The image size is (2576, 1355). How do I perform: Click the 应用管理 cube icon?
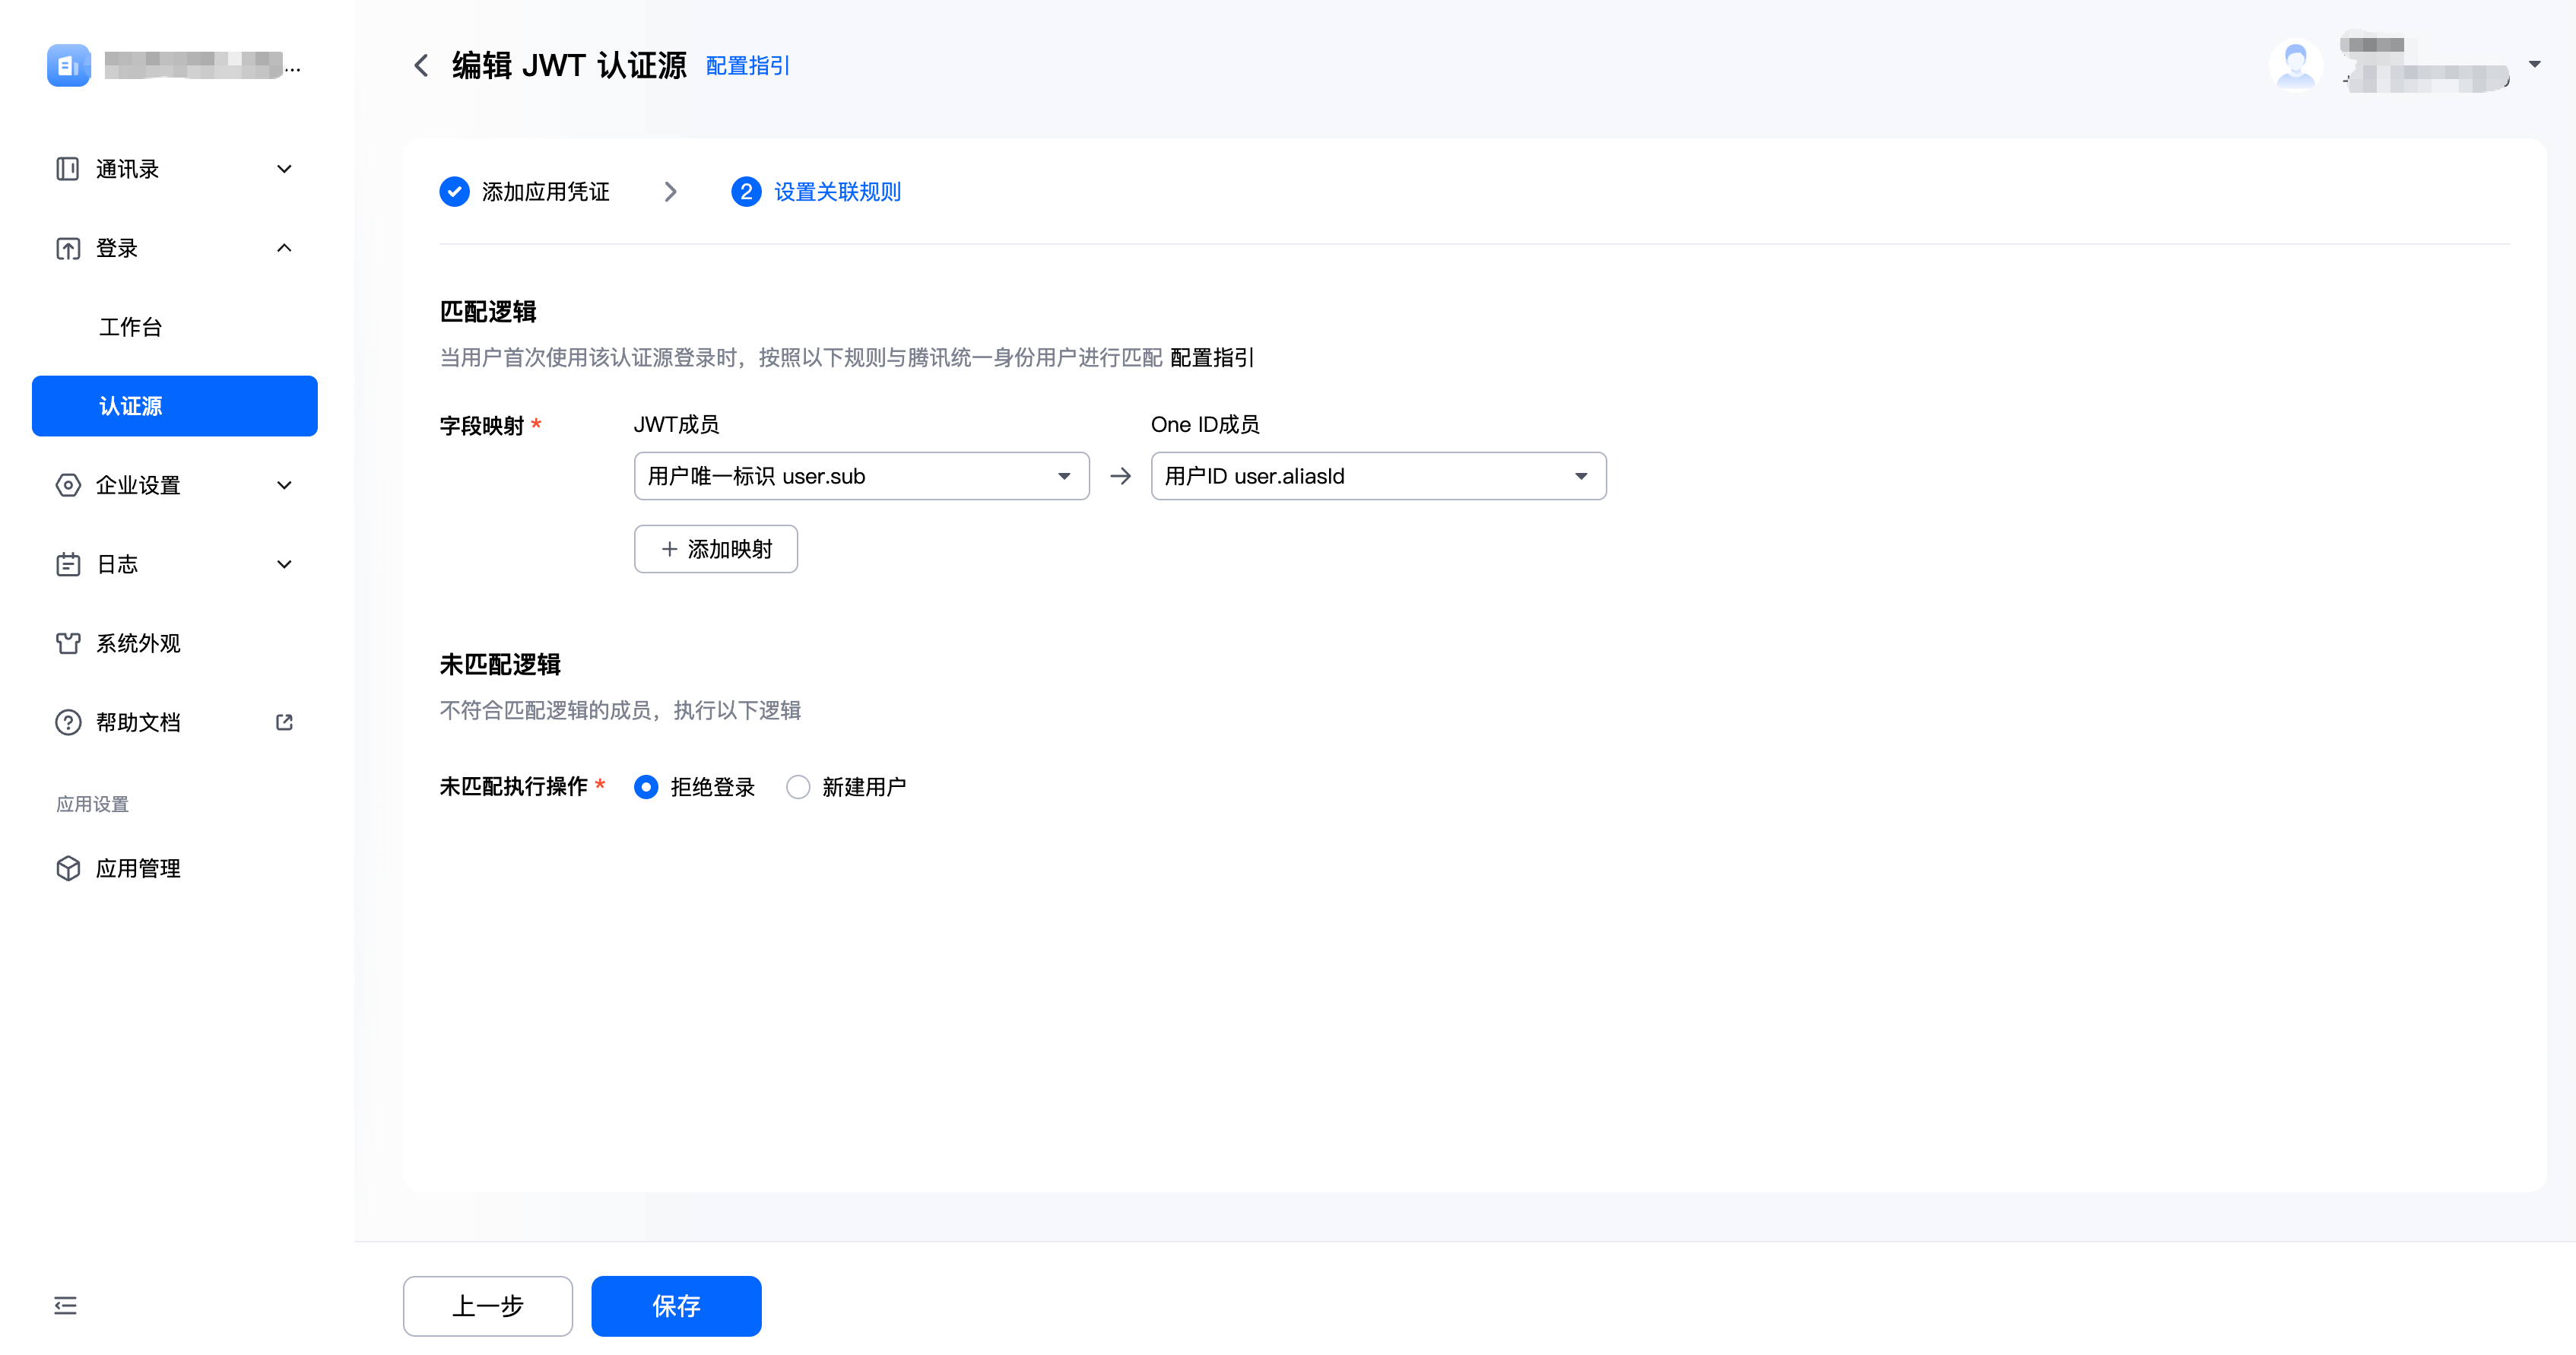[x=67, y=868]
